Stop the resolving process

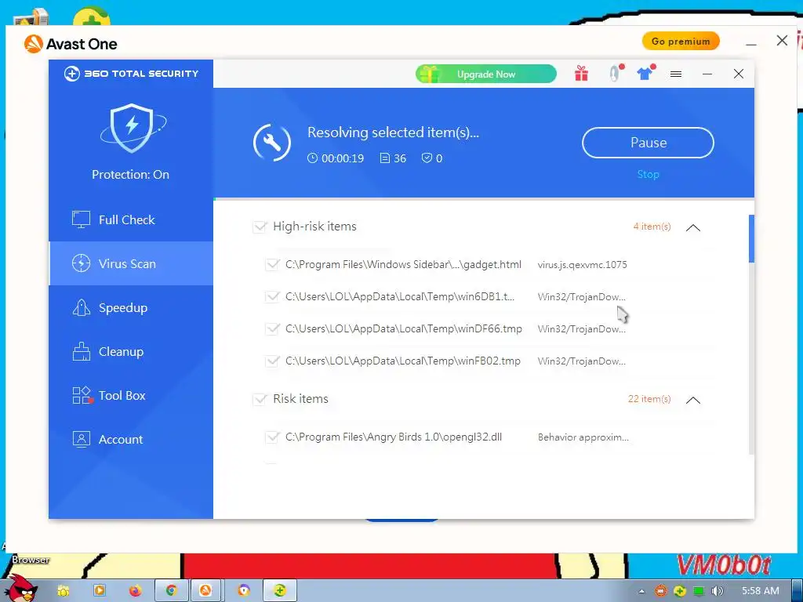tap(648, 175)
